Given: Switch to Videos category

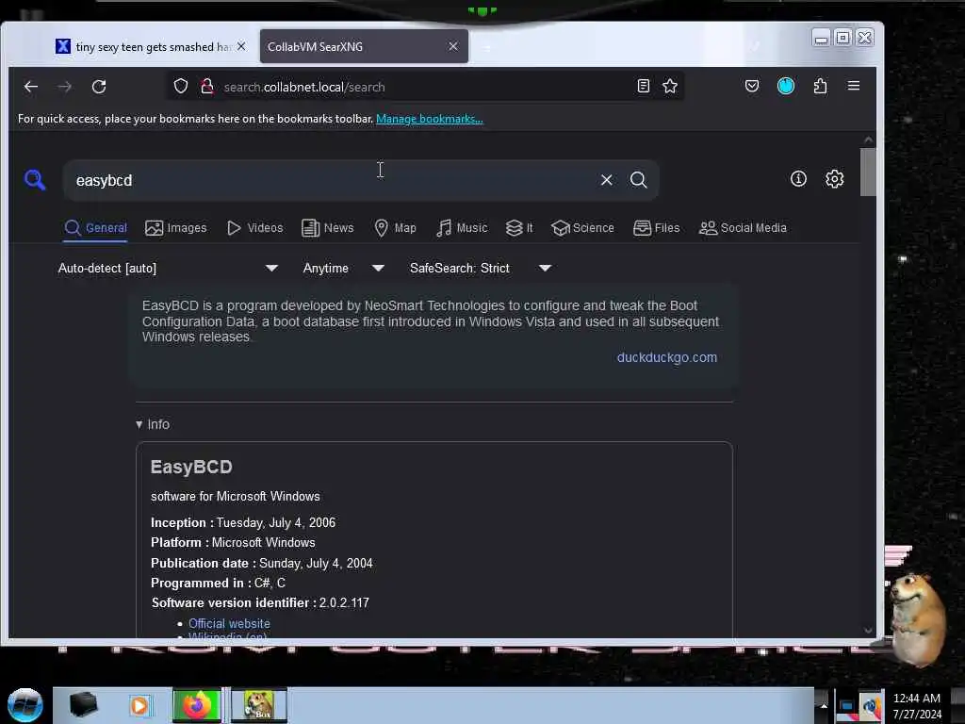Looking at the screenshot, I should point(254,228).
